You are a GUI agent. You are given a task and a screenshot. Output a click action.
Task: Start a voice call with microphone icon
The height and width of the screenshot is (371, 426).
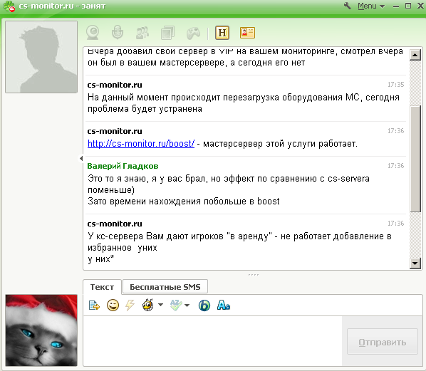tap(118, 32)
